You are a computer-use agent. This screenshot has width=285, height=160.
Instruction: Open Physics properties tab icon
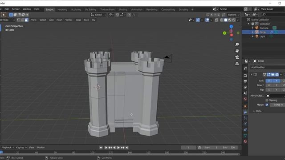click(x=245, y=124)
